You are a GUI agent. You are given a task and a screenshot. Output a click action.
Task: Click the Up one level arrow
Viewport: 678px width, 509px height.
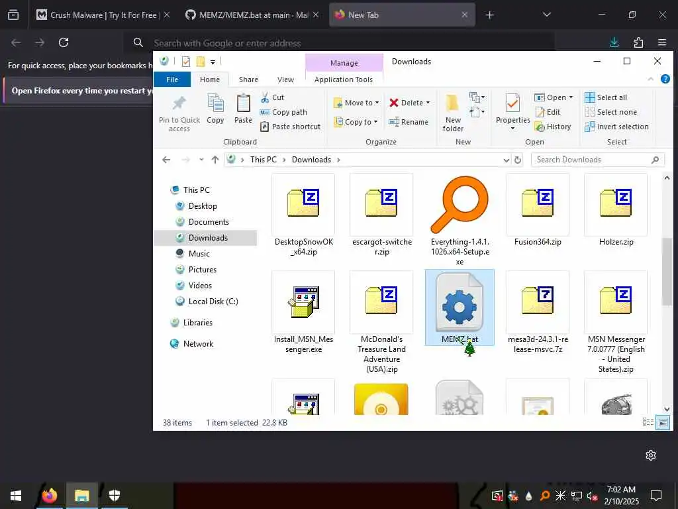(x=215, y=160)
